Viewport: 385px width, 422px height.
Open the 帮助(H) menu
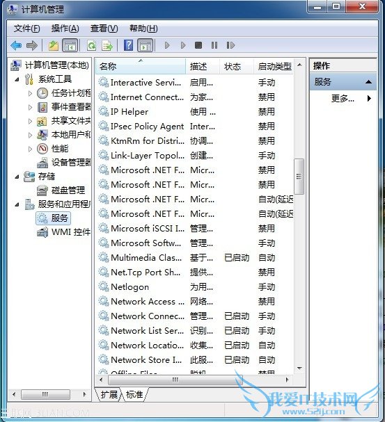pos(143,29)
